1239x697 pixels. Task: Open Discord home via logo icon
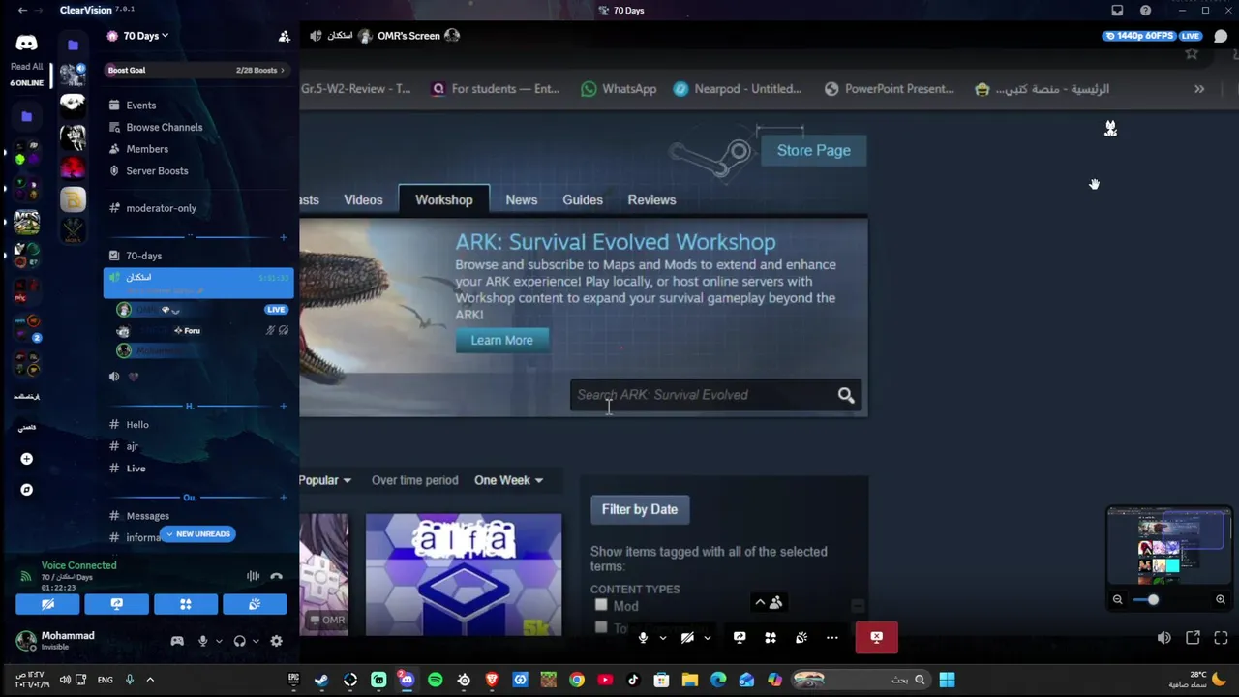26,43
